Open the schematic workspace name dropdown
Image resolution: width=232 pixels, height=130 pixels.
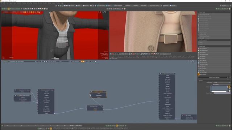[x=23, y=61]
